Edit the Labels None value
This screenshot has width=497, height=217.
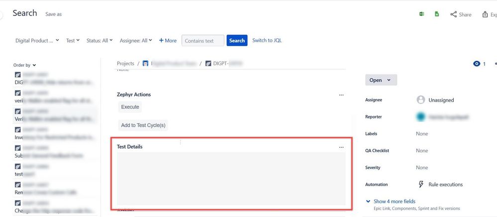422,133
